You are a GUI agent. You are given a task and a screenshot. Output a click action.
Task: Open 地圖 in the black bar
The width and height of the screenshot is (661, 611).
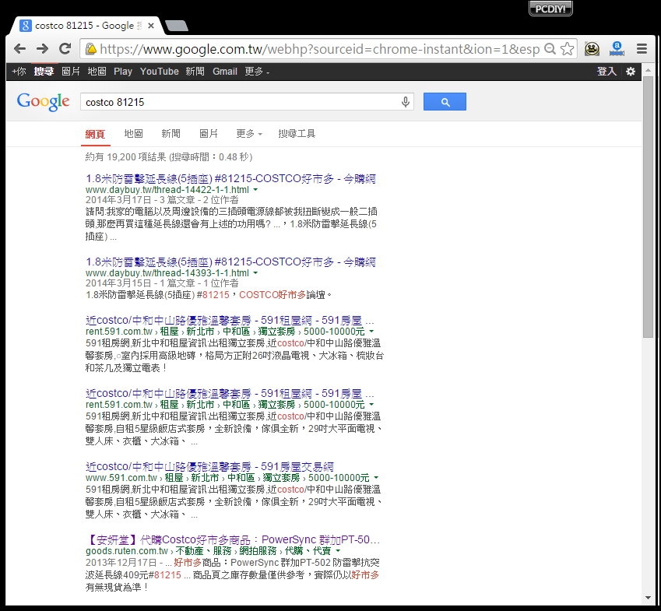tap(97, 72)
